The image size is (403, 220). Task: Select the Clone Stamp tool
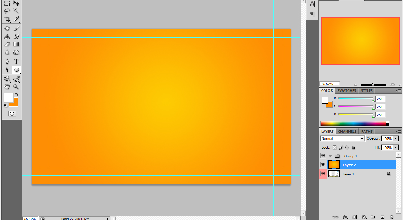[x=7, y=36]
